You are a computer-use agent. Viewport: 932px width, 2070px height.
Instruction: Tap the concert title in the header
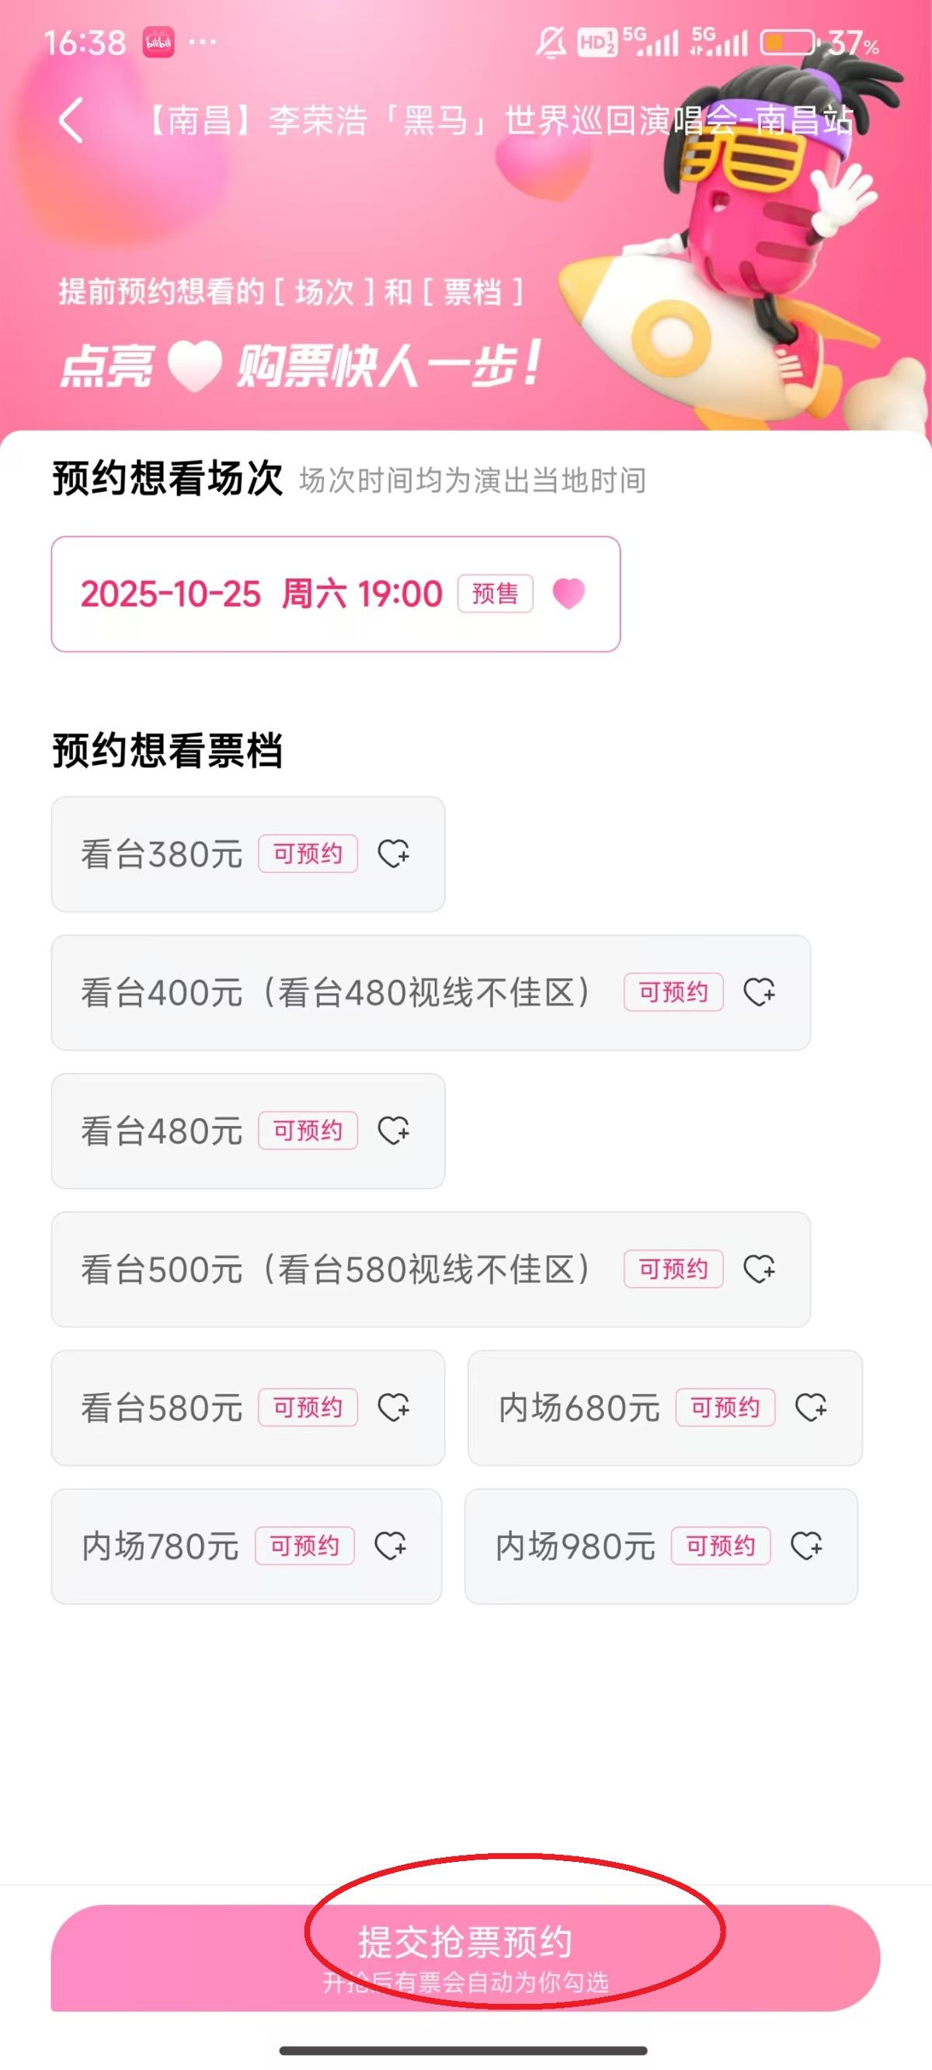[499, 120]
